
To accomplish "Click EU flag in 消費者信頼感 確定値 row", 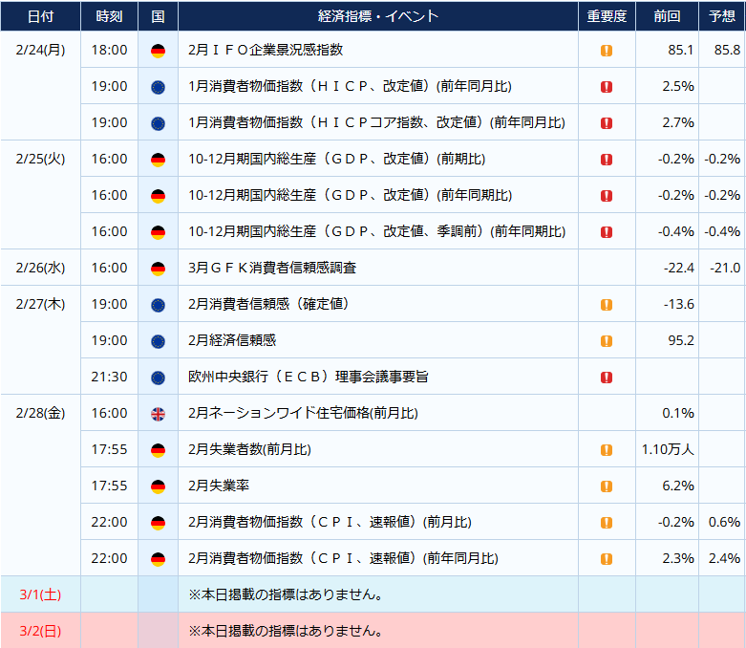I will (x=158, y=305).
